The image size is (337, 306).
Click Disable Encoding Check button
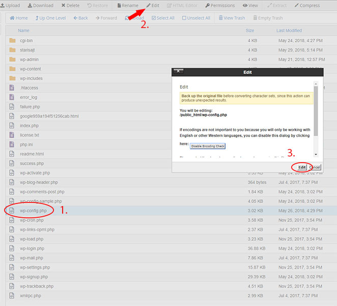[x=208, y=146]
